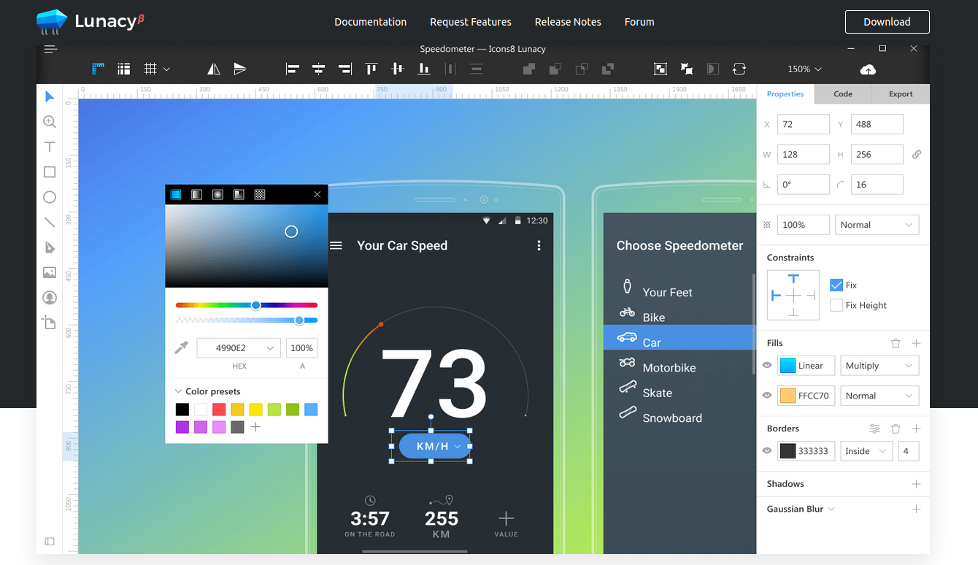This screenshot has width=978, height=565.
Task: Select the Rectangle tool
Action: click(x=49, y=172)
